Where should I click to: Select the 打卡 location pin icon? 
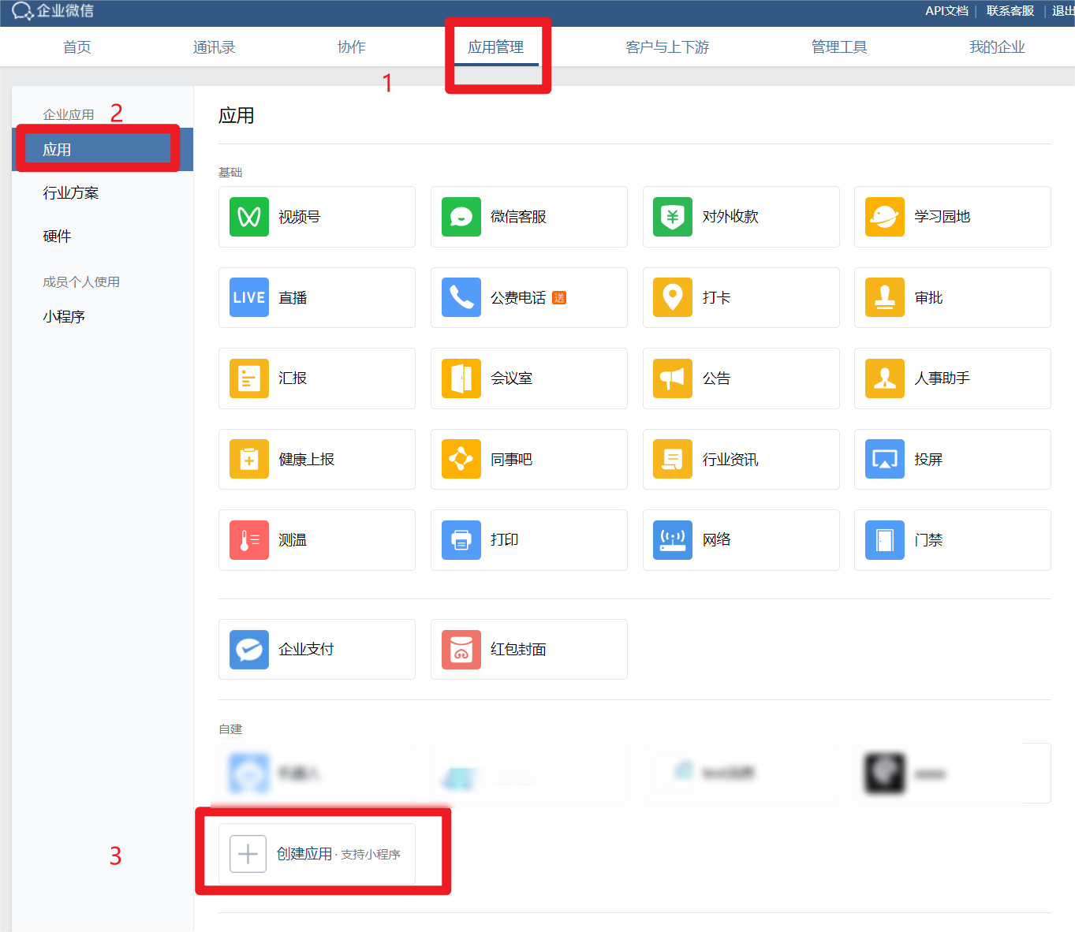[x=672, y=298]
